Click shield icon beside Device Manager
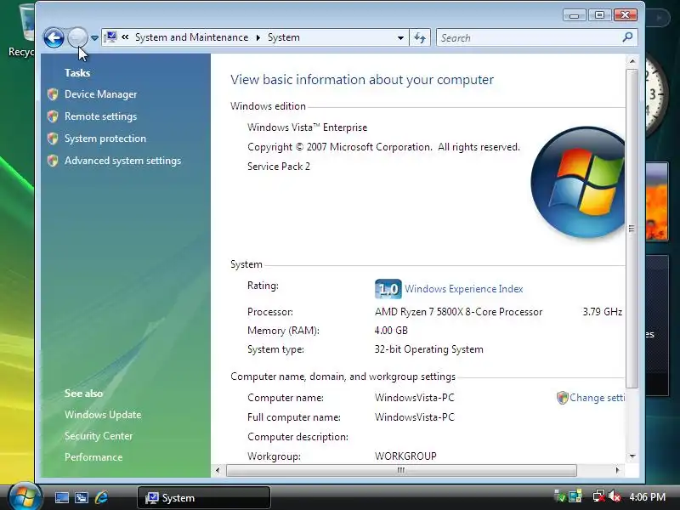 (x=53, y=94)
